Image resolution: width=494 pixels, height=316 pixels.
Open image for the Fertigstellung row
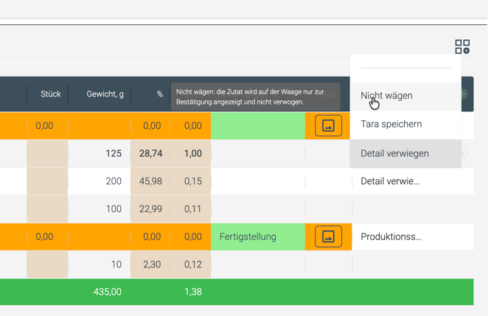click(328, 236)
